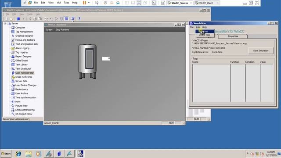
Task: Select Menus and toolbars editor
Action: click(25, 40)
